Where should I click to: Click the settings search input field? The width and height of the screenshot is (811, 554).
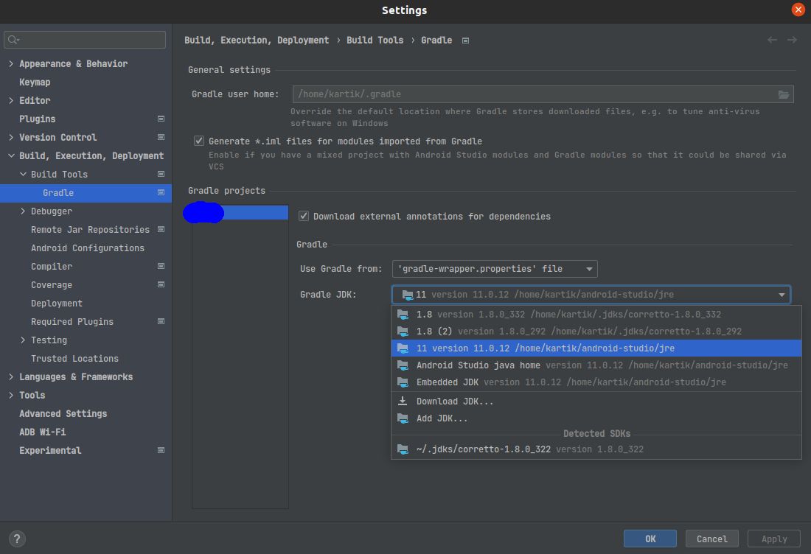(85, 40)
